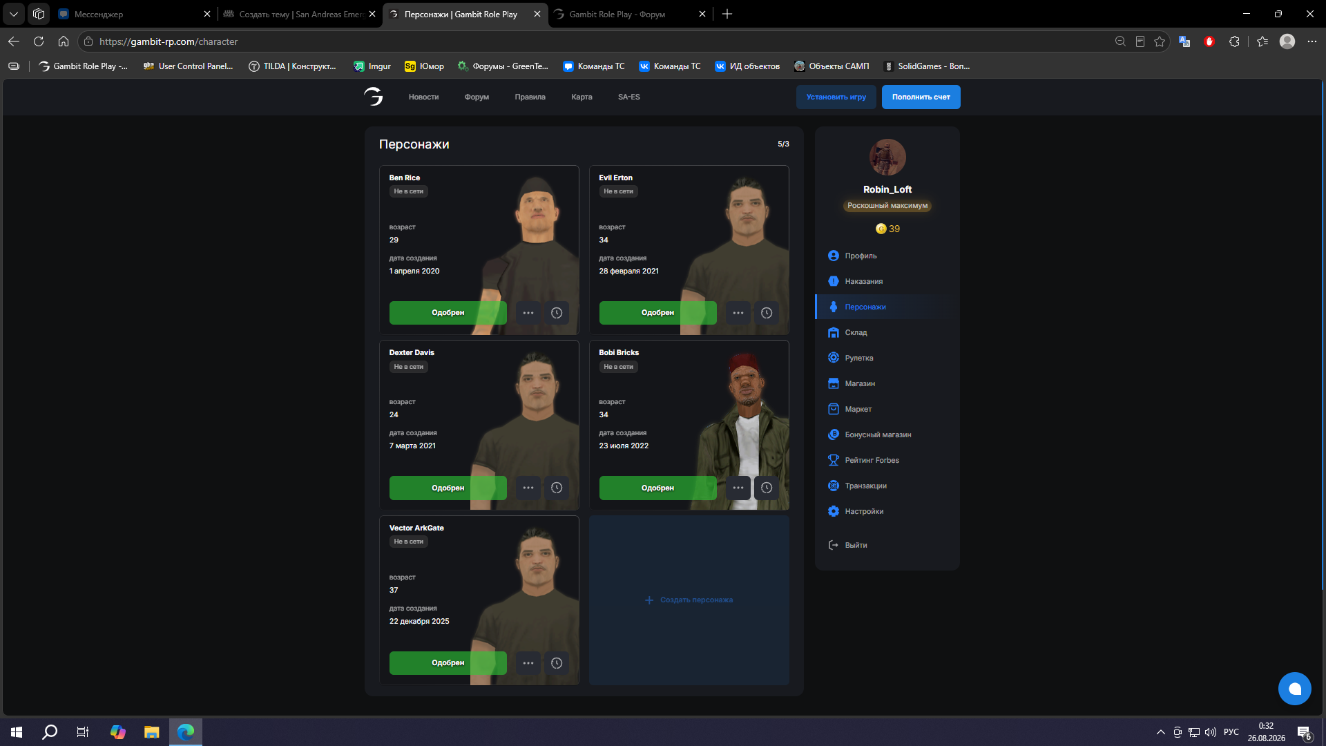Screen dimensions: 1326x746
Task: Click the Robin_Loft profile avatar
Action: click(x=887, y=157)
